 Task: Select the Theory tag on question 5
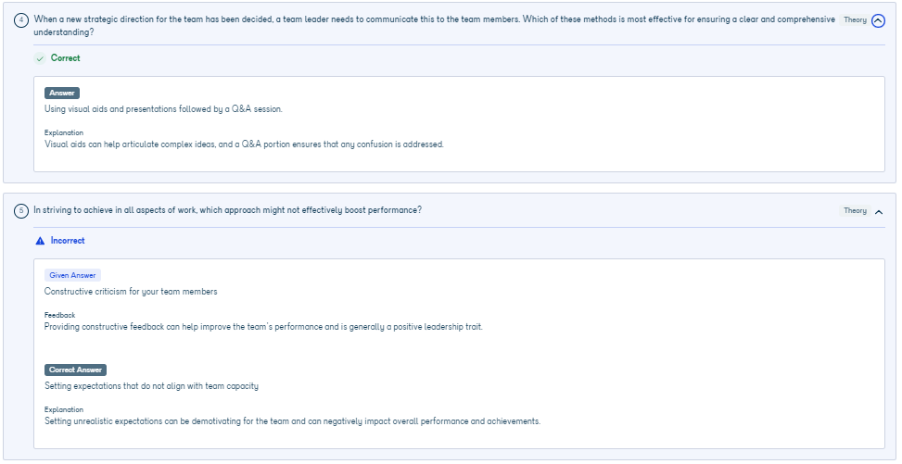[855, 211]
